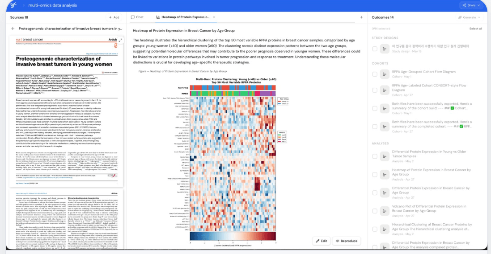This screenshot has width=491, height=254.
Task: Open the completed cohort summary outcome dated Apr 27
Action: click(x=432, y=124)
